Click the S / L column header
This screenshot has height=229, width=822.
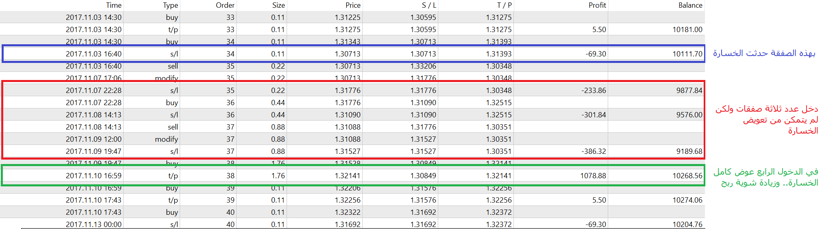(428, 5)
